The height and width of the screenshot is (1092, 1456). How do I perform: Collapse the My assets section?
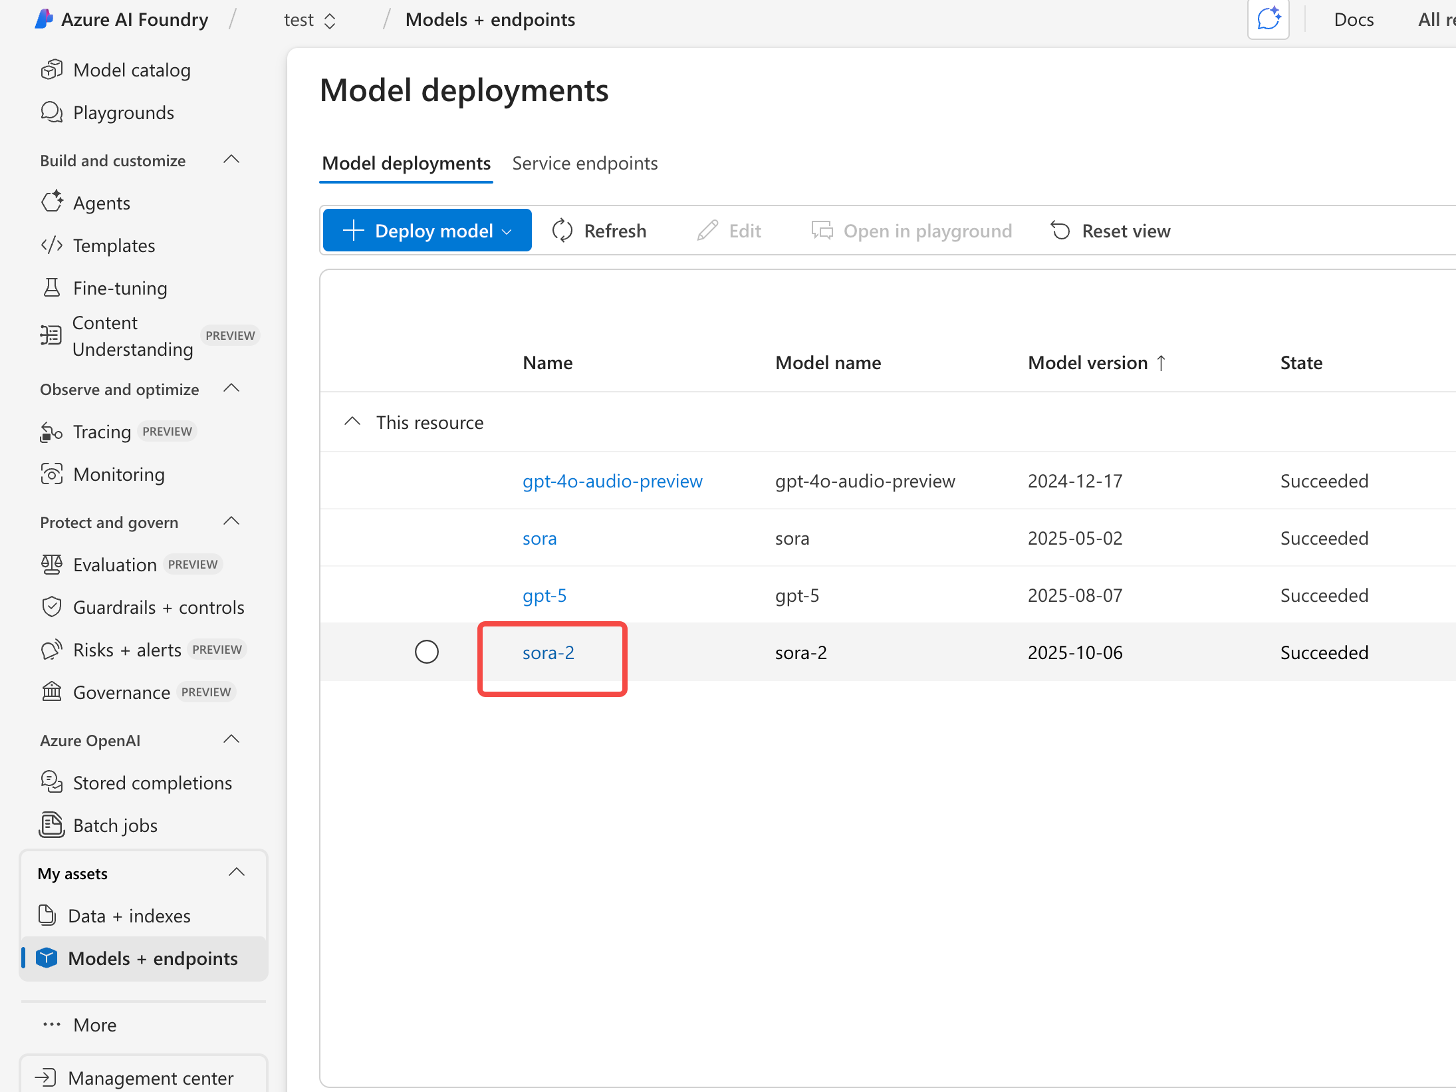(x=237, y=873)
